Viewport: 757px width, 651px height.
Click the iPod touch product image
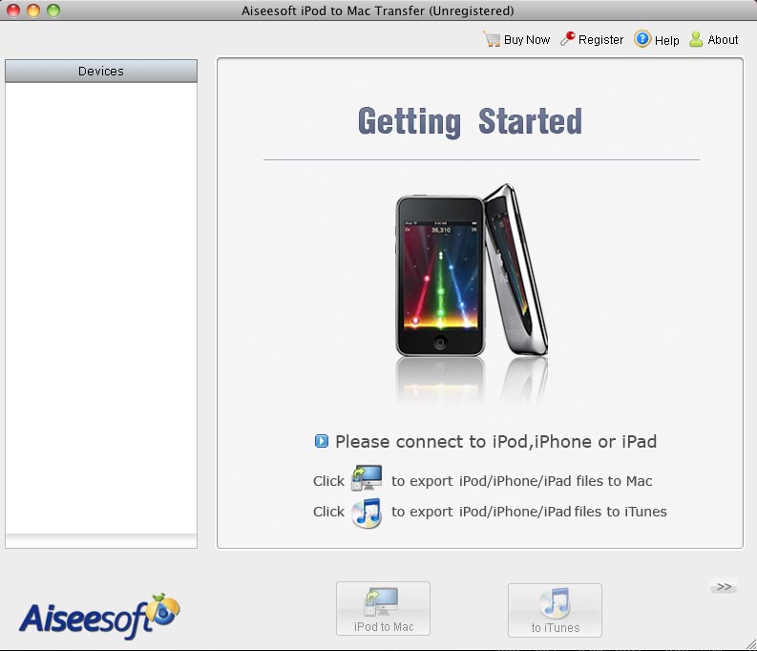pyautogui.click(x=472, y=271)
